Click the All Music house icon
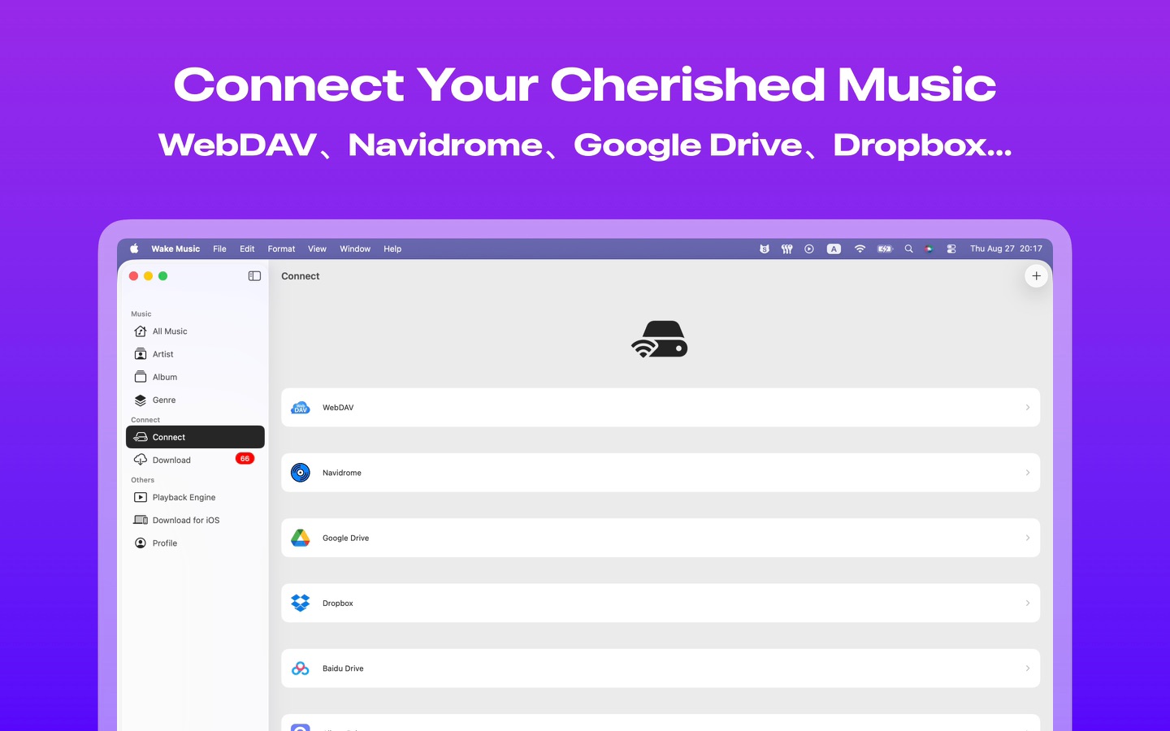This screenshot has height=731, width=1170. click(141, 331)
